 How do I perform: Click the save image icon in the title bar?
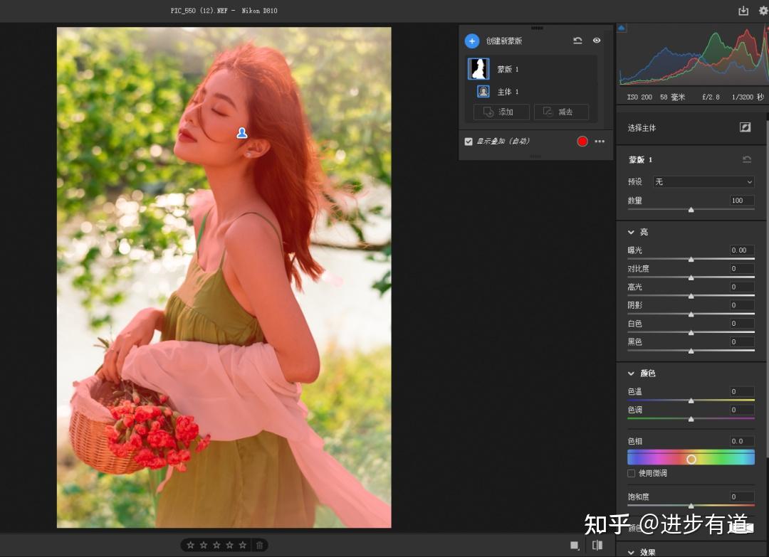pyautogui.click(x=743, y=11)
